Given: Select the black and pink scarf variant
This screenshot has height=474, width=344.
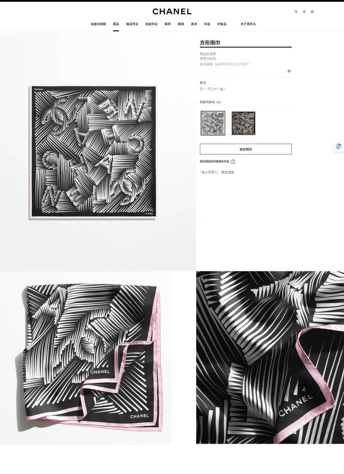Looking at the screenshot, I should tap(243, 123).
